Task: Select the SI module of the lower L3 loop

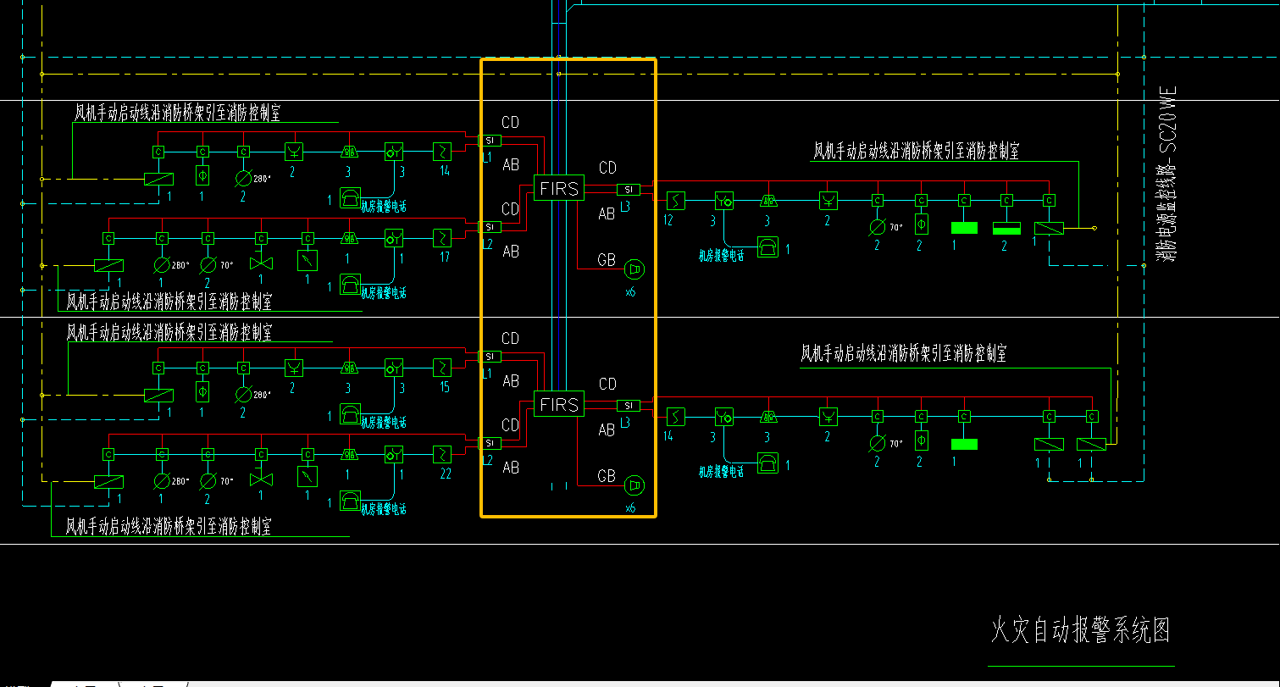Action: pos(629,406)
